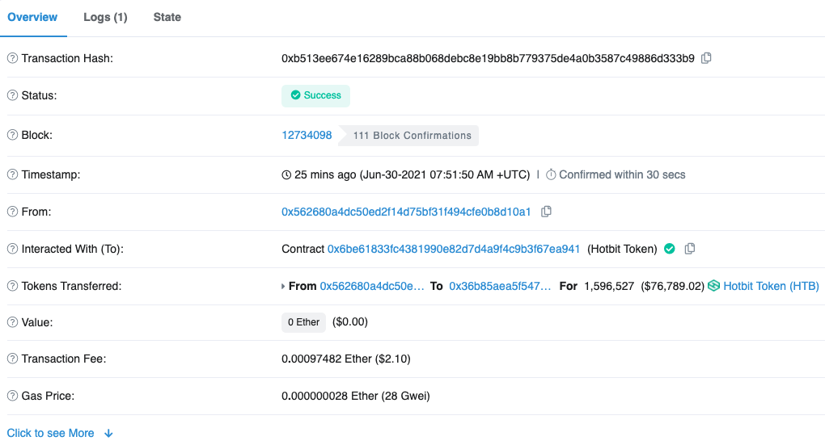Click the Hotbit Token (HTB) link
Image resolution: width=825 pixels, height=445 pixels.
pyautogui.click(x=771, y=286)
